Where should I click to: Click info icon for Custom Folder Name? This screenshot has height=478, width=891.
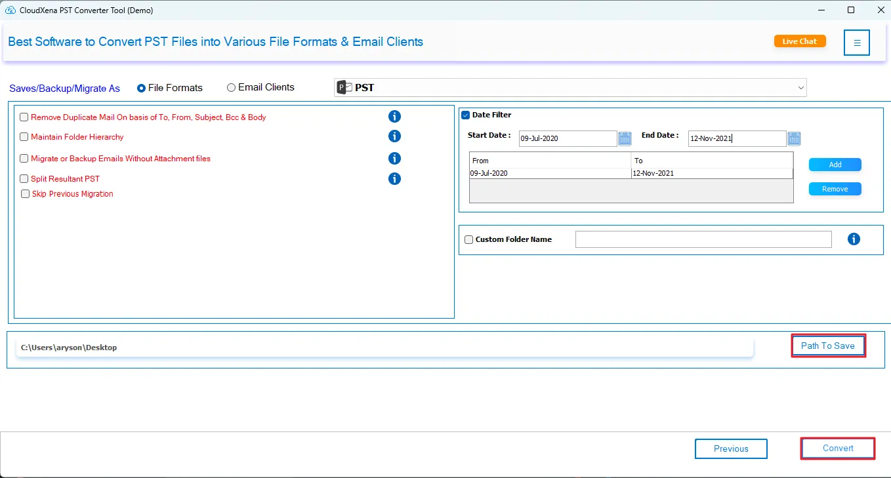(x=854, y=239)
